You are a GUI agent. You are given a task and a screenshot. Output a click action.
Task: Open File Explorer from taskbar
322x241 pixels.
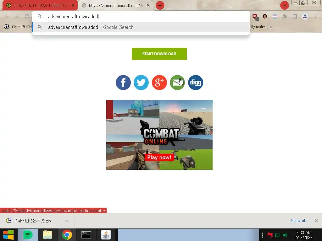tap(47, 235)
